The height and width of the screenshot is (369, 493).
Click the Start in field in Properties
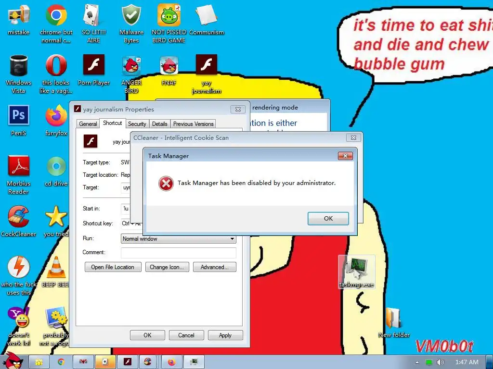(126, 209)
